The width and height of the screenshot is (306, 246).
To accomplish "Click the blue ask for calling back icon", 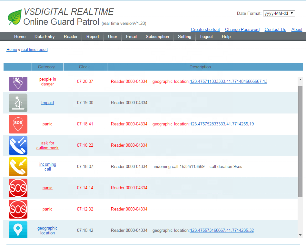I will coord(18,145).
